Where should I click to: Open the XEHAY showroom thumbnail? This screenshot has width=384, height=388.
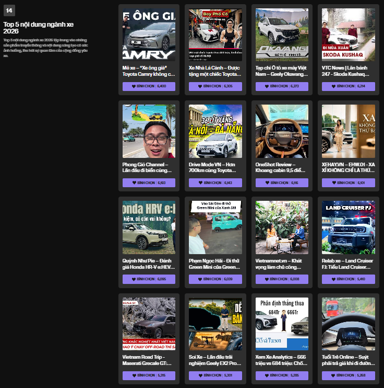click(x=348, y=131)
